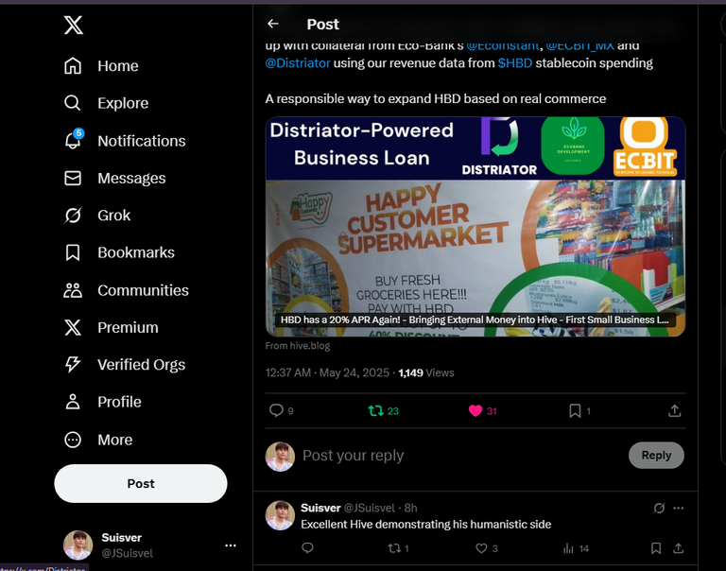Click the Messages envelope icon

73,179
